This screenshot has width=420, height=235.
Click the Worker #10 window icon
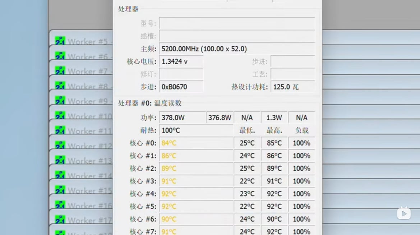coord(60,115)
